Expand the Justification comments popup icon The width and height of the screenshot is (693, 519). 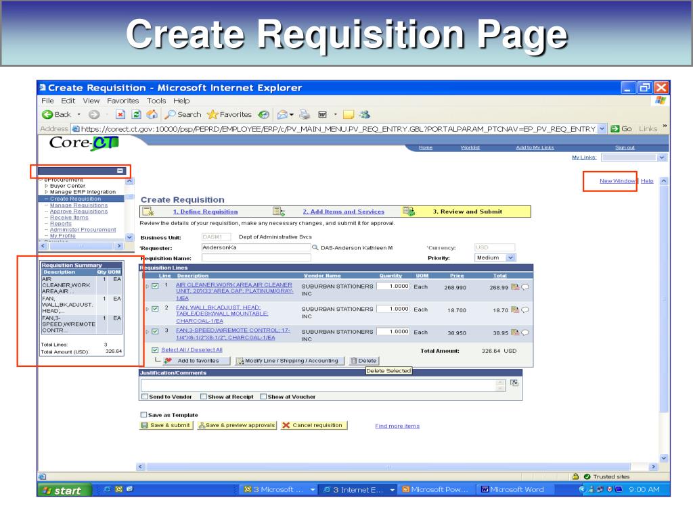point(514,382)
